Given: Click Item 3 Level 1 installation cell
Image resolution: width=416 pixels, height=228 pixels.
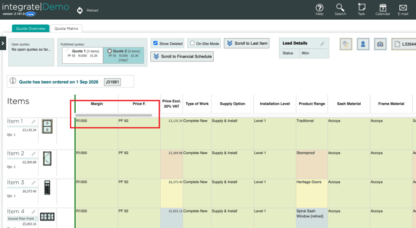Looking at the screenshot, I should [274, 193].
